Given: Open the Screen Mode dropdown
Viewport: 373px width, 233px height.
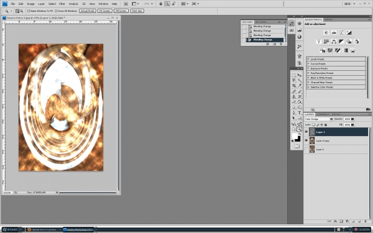Looking at the screenshot, I should (195, 4).
